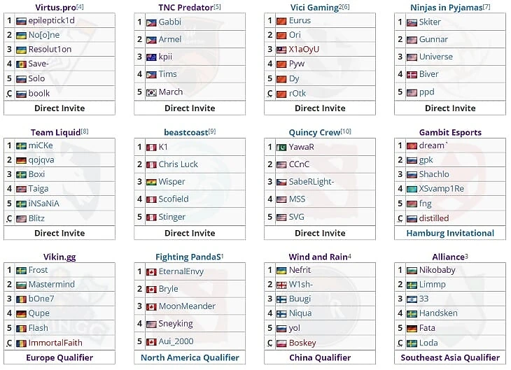Click the Norwegian flag beside Taiga
The height and width of the screenshot is (370, 511).
pos(21,190)
